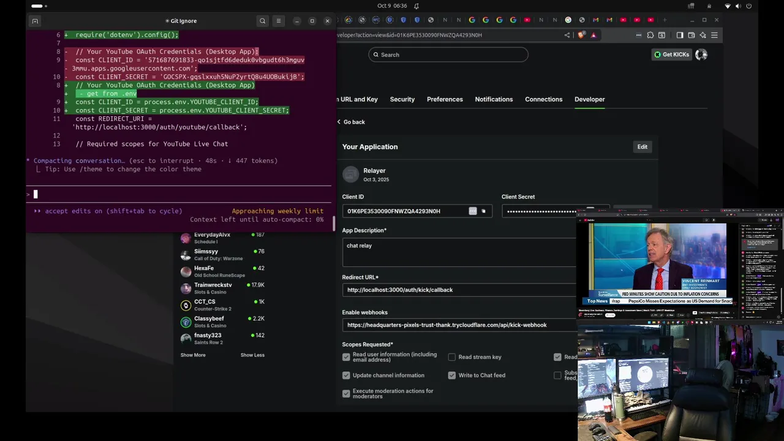Click the power icon in system tray
This screenshot has width=784, height=441.
[749, 6]
